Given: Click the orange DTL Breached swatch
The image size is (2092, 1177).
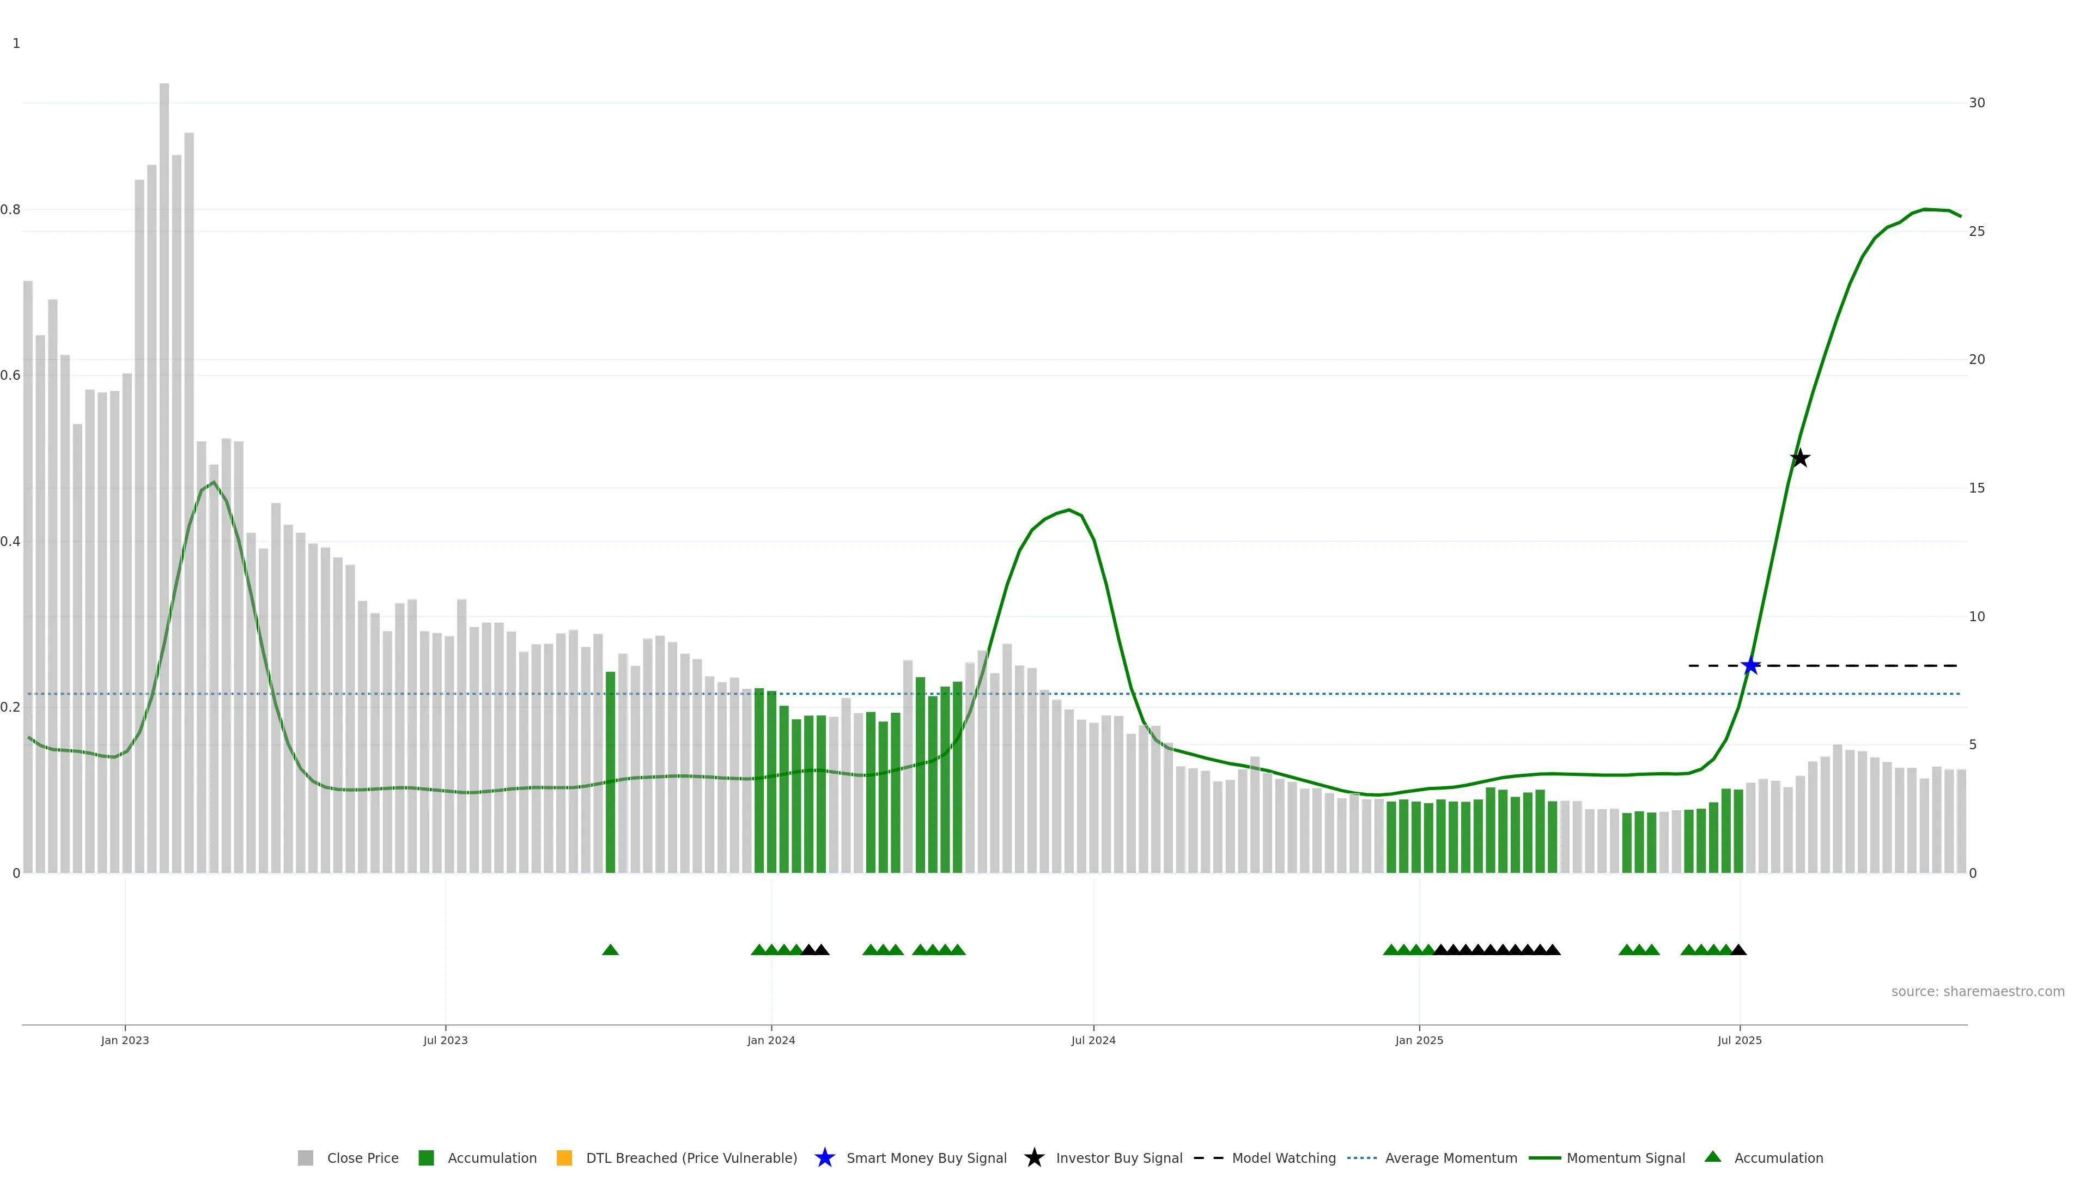Looking at the screenshot, I should [564, 1157].
